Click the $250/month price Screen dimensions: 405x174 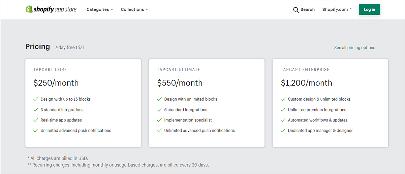[x=56, y=83]
